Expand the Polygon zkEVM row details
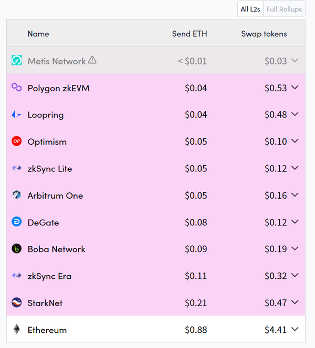 click(295, 88)
